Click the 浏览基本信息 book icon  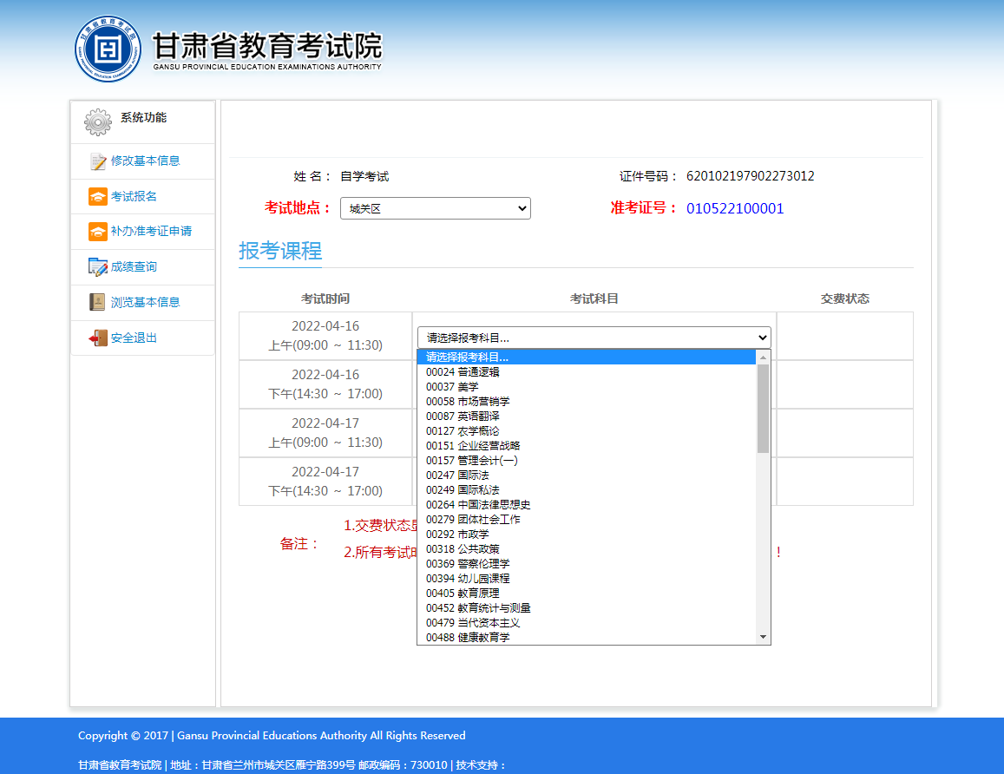pyautogui.click(x=98, y=301)
